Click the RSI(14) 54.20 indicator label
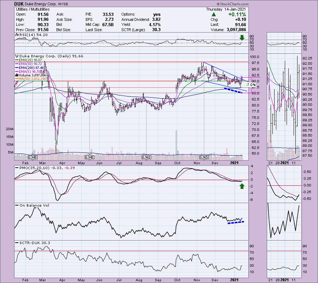This screenshot has width=318, height=283. [x=33, y=35]
